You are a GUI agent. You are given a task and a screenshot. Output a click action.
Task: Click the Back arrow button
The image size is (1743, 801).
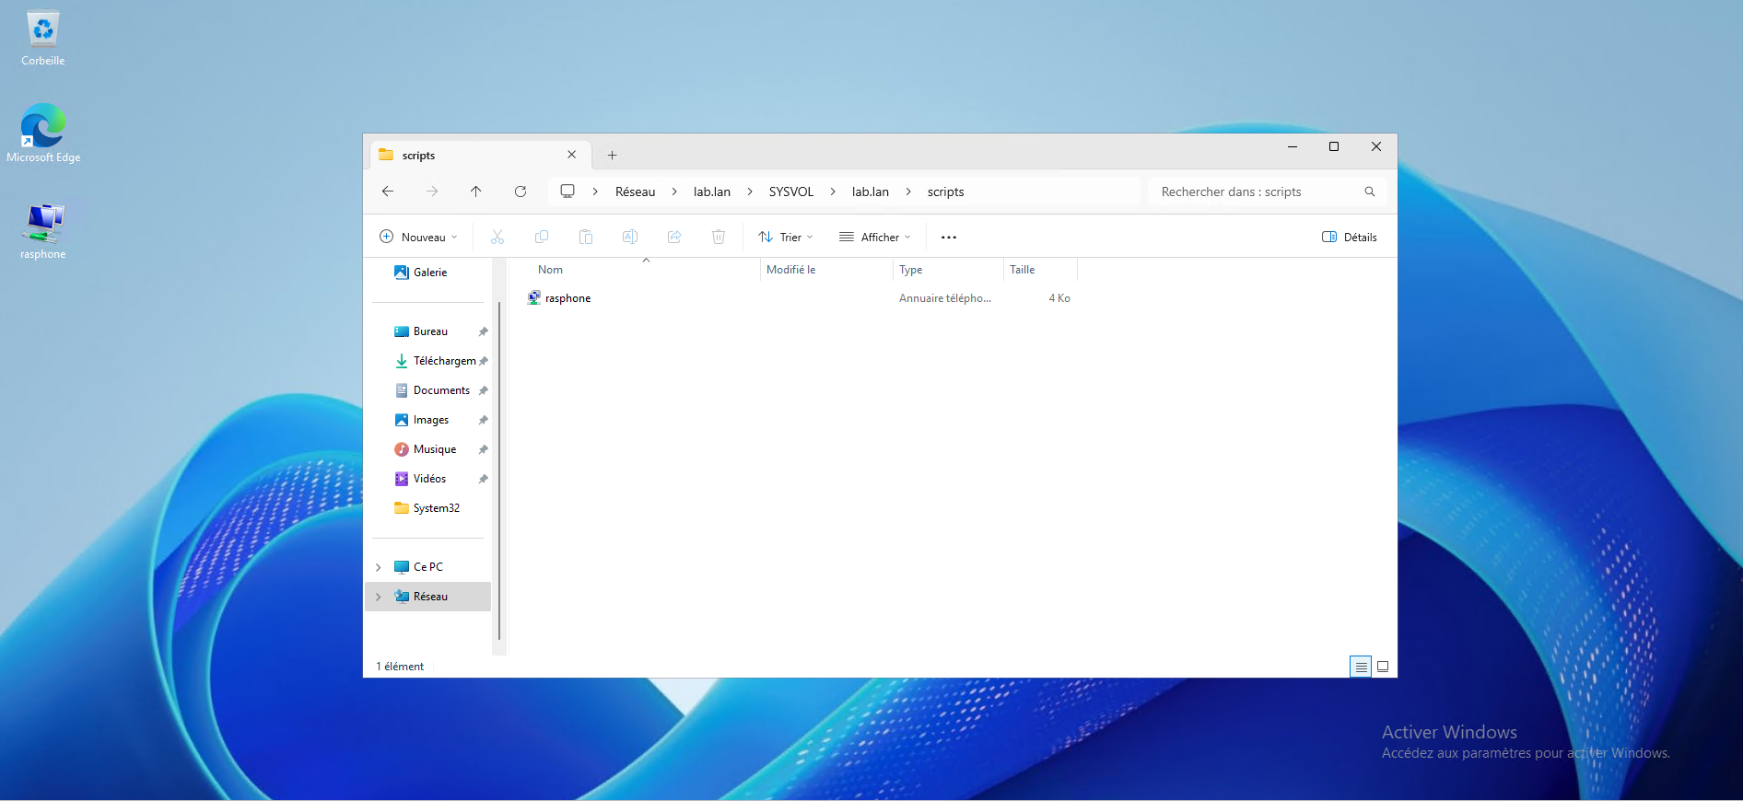388,192
